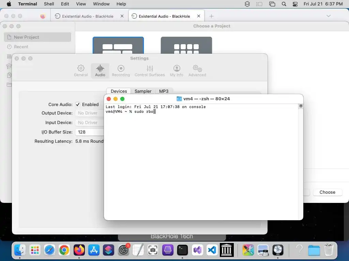Open the Trash from the Dock
This screenshot has height=261, width=349.
(329, 250)
